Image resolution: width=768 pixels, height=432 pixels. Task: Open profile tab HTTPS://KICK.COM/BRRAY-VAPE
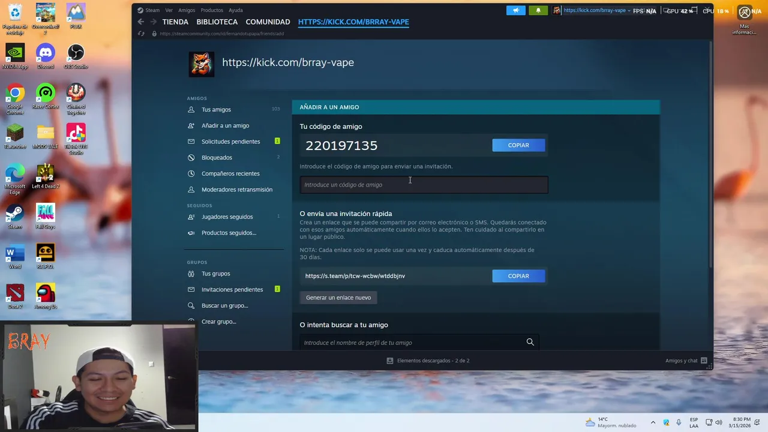[x=353, y=22]
